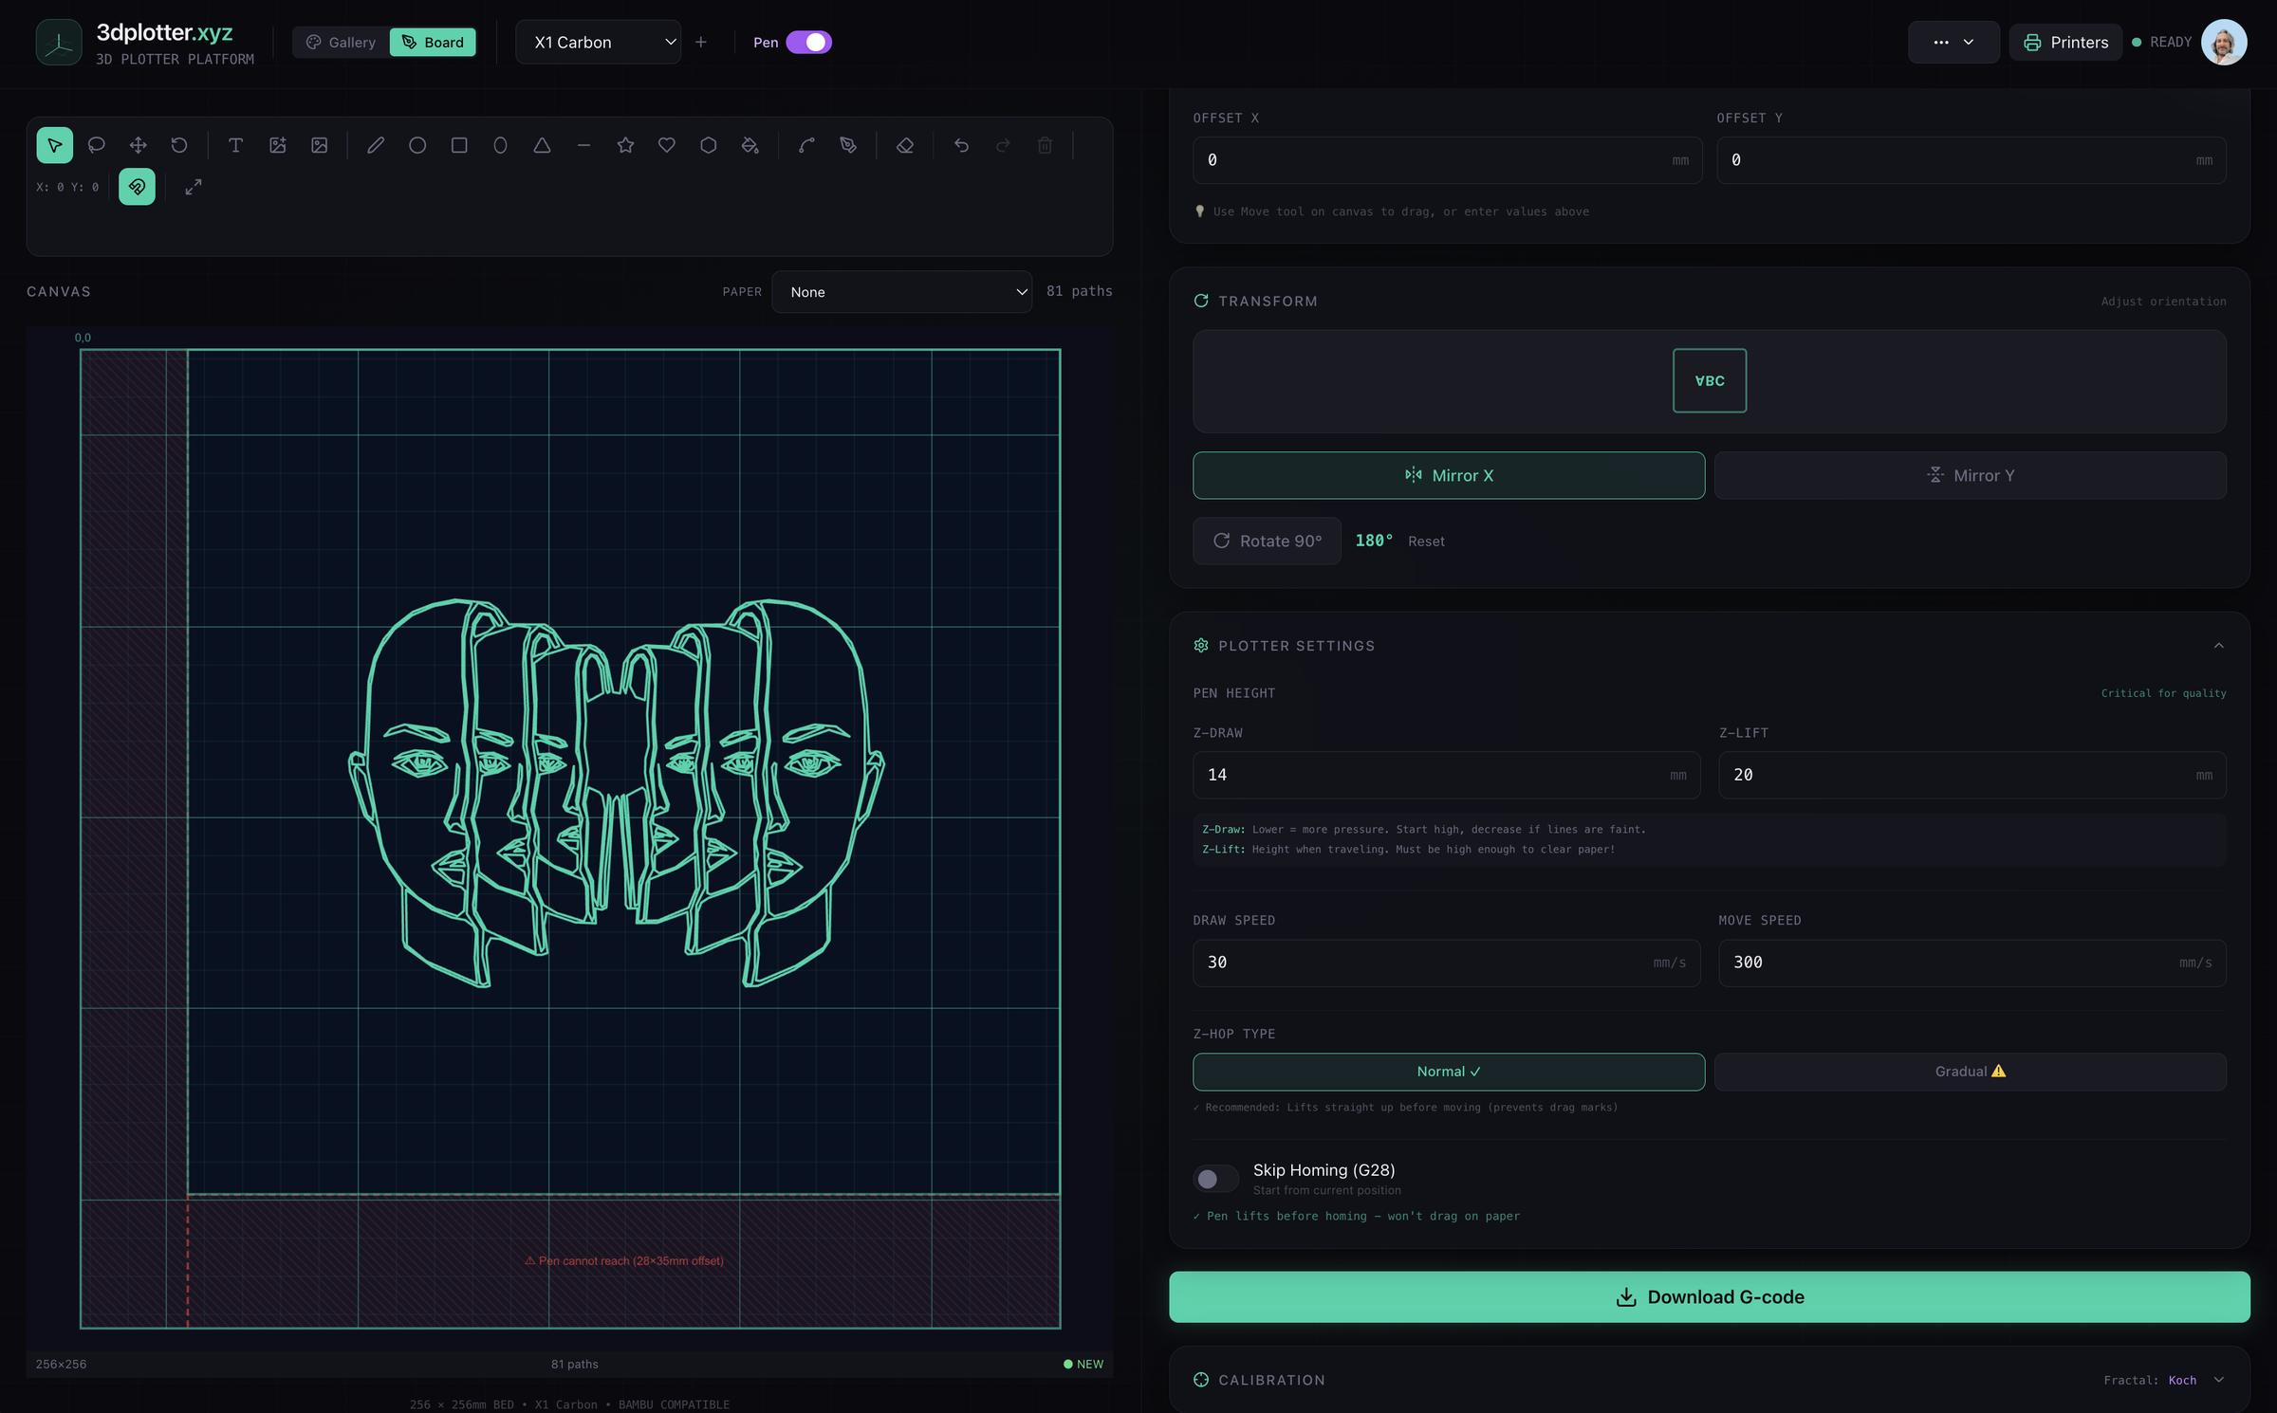Open the Paper size dropdown
The height and width of the screenshot is (1413, 2277).
902,292
